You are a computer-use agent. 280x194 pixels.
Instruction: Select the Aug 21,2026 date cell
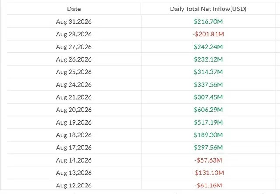[x=74, y=97]
